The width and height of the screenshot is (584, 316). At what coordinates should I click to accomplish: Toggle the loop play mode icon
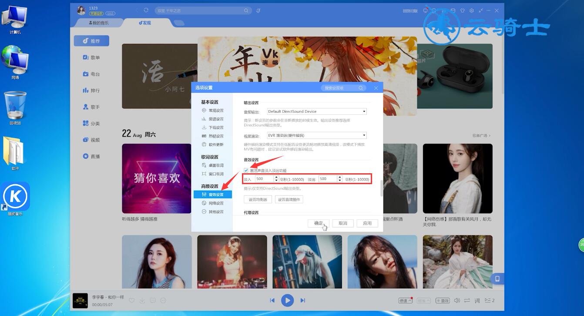point(467,300)
